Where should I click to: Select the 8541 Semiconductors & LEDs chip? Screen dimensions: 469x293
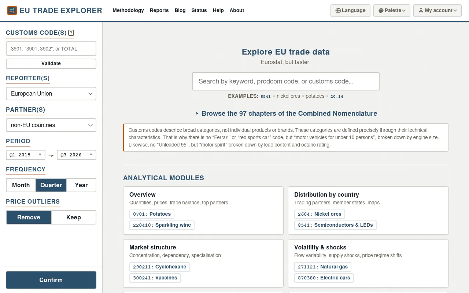coord(335,225)
